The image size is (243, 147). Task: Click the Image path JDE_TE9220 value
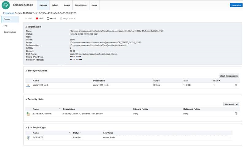click(105, 42)
